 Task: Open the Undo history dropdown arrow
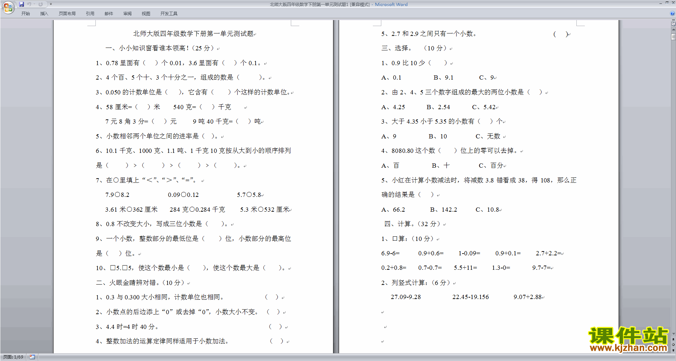pyautogui.click(x=35, y=4)
